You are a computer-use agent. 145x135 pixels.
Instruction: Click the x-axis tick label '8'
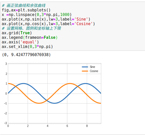pyautogui.click(x=87, y=126)
